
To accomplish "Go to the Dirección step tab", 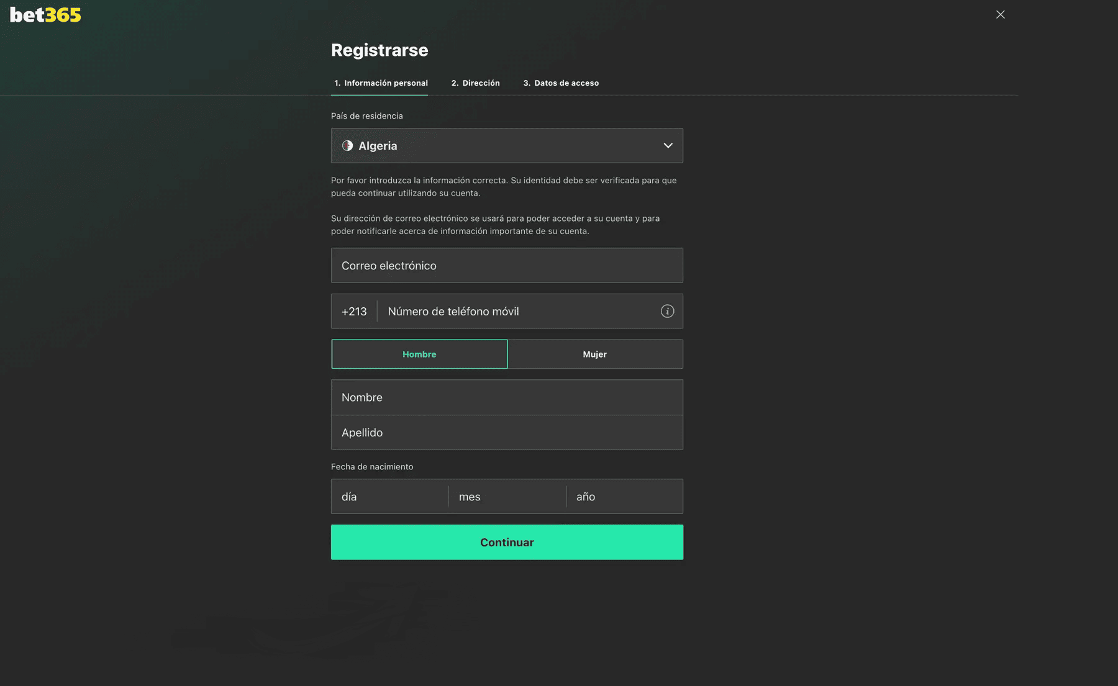I will click(475, 83).
